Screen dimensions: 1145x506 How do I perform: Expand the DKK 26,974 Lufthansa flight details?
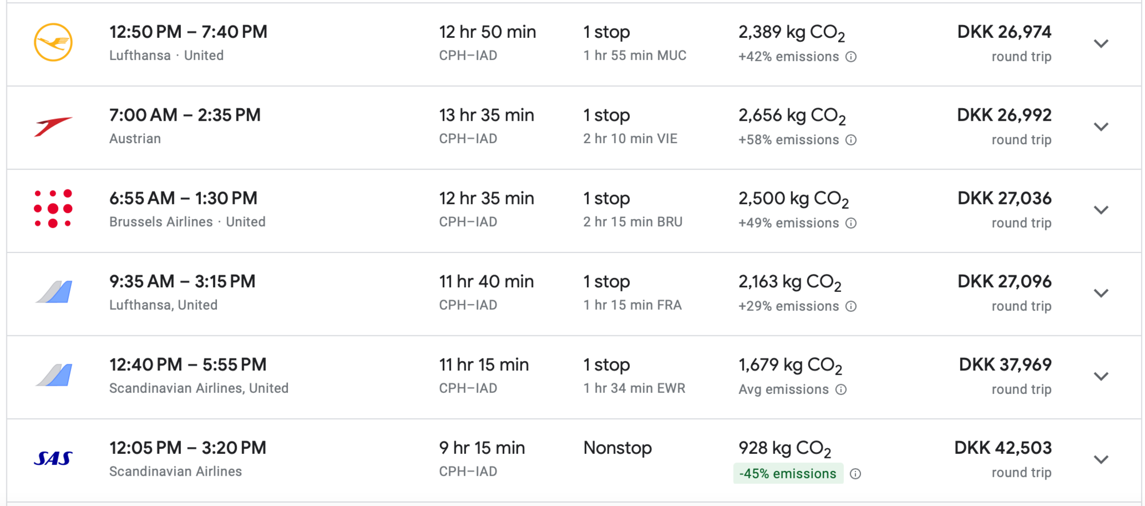pos(1101,44)
